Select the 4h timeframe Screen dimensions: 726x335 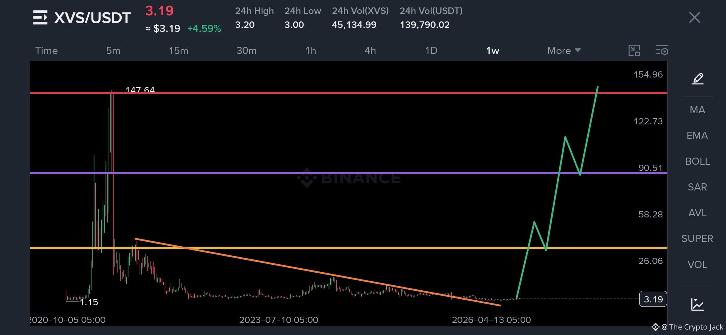[370, 51]
